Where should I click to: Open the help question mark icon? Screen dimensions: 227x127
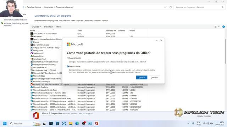[223, 27]
